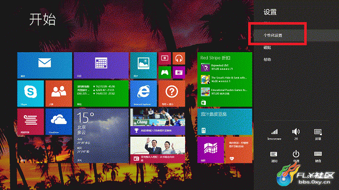Screen dimensions: 339x190
Task: Open the Music headphones tile
Action: pyautogui.click(x=179, y=58)
